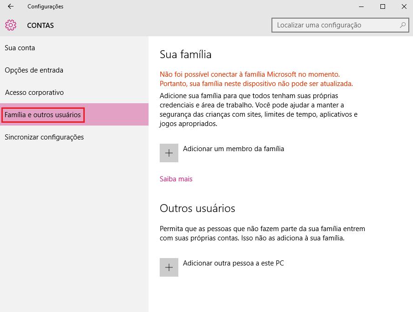The height and width of the screenshot is (312, 413).
Task: Click the pink settings gear icon
Action: pos(11,25)
